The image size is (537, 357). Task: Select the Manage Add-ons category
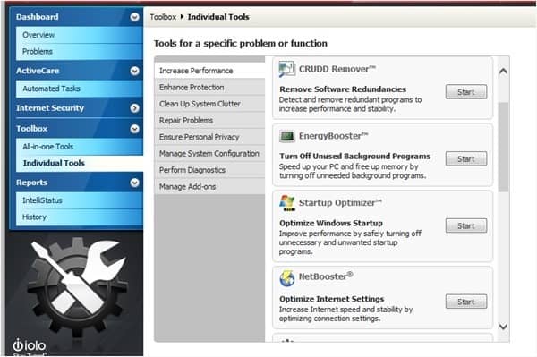point(209,186)
